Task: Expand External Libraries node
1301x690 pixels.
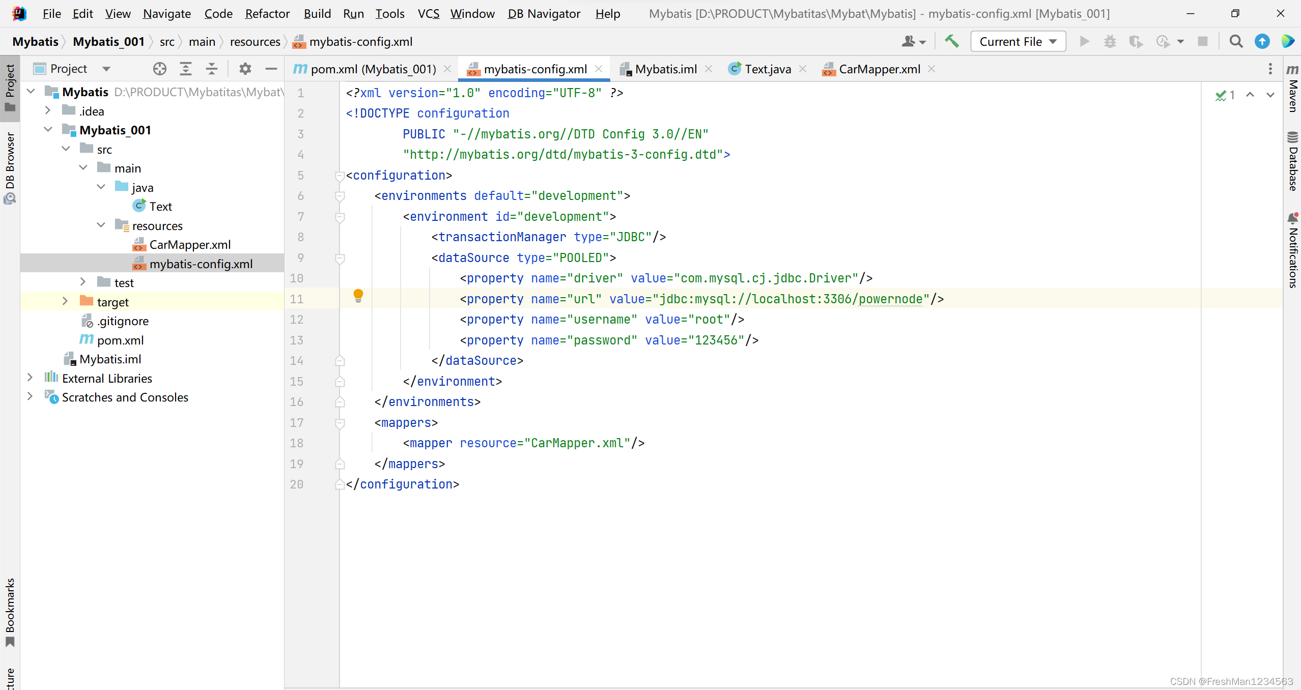Action: pos(30,378)
